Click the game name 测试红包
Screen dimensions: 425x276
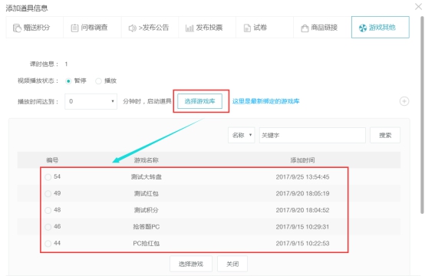(146, 194)
